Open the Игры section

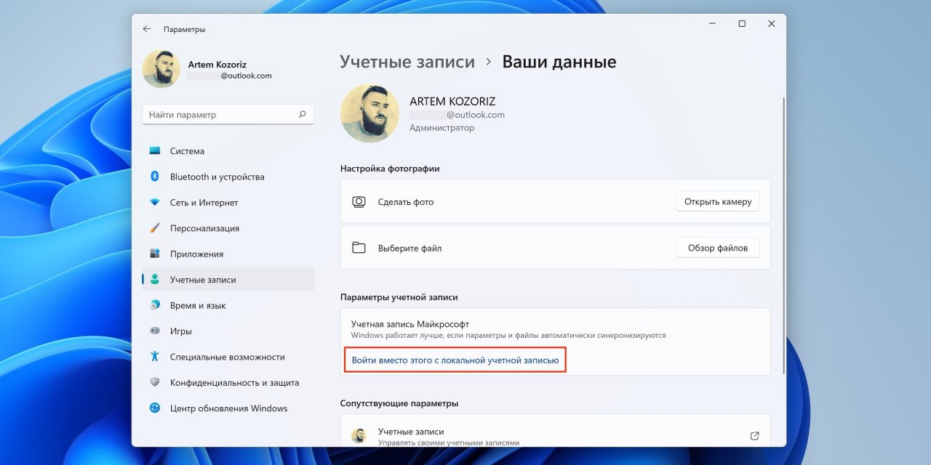pos(155,331)
